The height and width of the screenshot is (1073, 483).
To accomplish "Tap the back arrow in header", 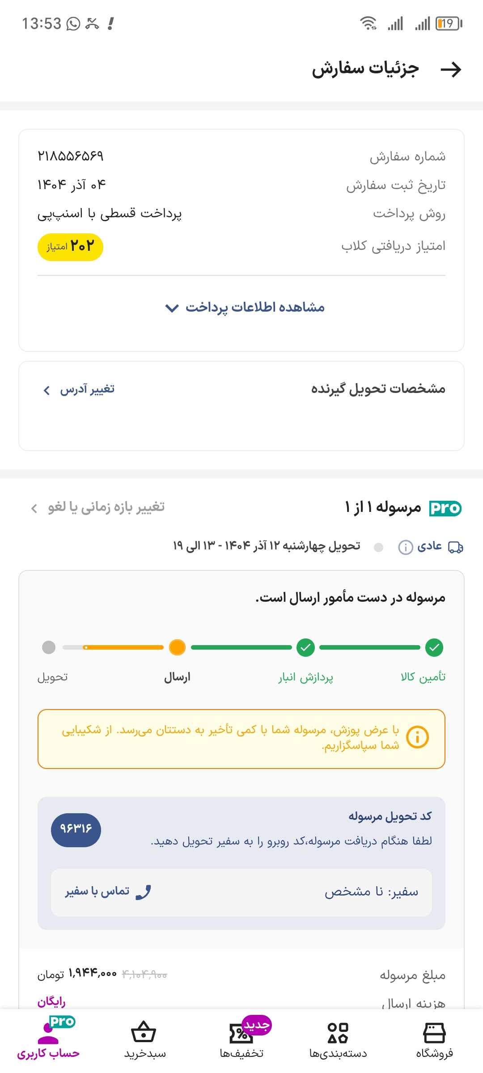I will 451,69.
